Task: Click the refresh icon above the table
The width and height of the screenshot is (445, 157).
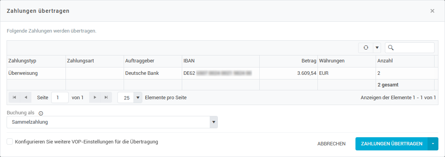Action: pos(366,48)
